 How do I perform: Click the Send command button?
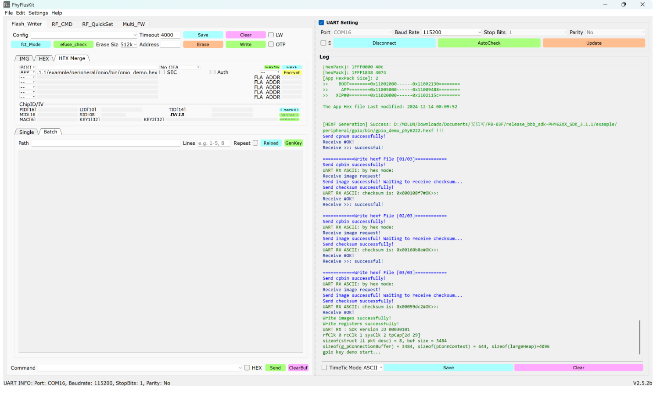(x=275, y=368)
